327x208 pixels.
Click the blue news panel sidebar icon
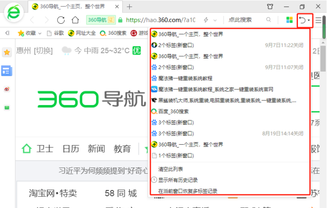[x=7, y=71]
